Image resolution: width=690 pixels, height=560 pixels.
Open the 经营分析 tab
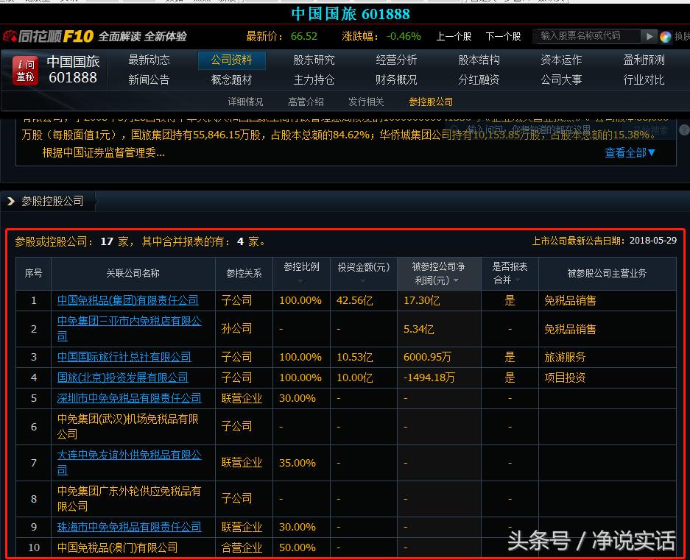(396, 60)
